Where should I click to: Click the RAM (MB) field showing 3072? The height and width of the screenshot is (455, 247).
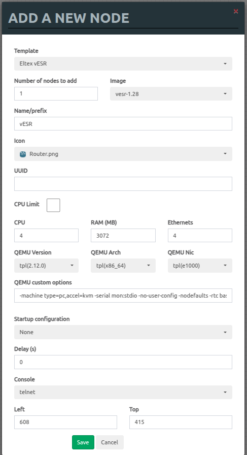pyautogui.click(x=123, y=235)
